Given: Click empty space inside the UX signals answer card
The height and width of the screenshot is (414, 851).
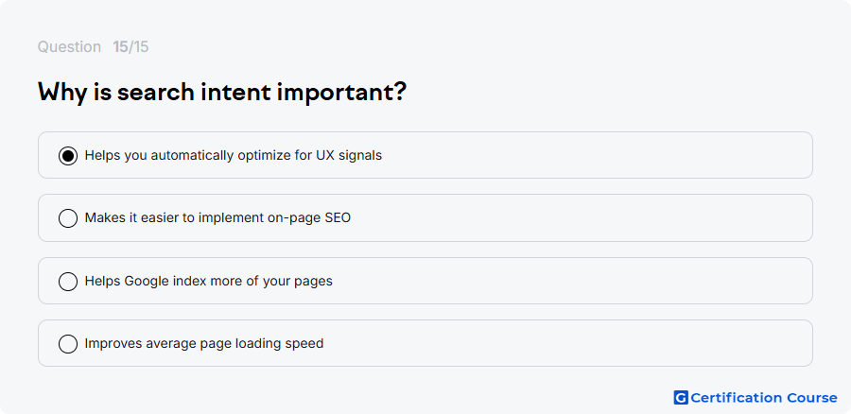Looking at the screenshot, I should pos(597,155).
